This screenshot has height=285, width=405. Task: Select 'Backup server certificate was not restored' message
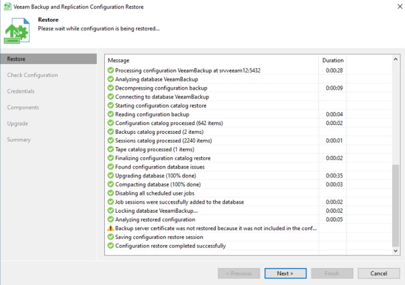(216, 228)
